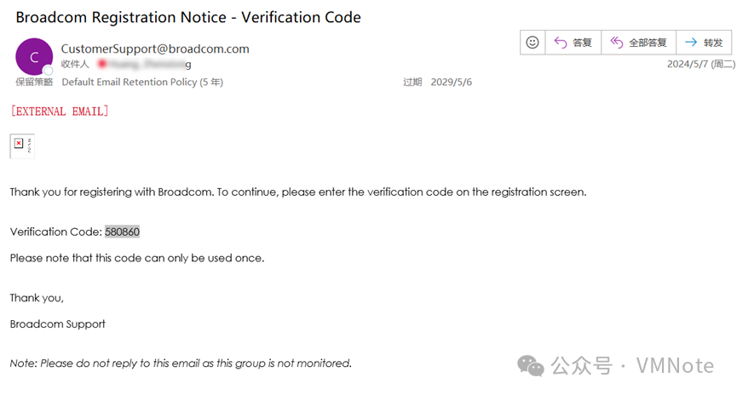
Task: Click the presence status dot on avatar
Action: 49,71
